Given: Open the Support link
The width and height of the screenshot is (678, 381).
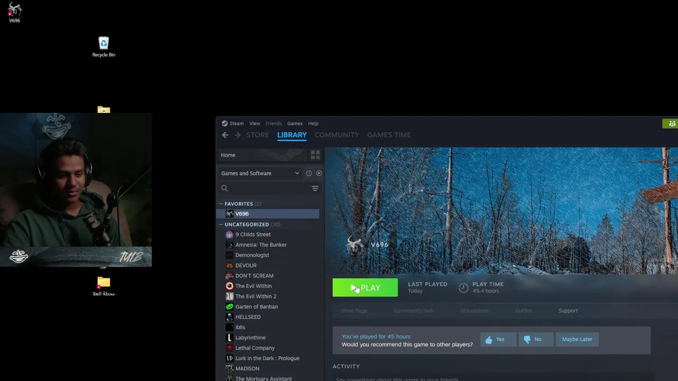Looking at the screenshot, I should 568,311.
